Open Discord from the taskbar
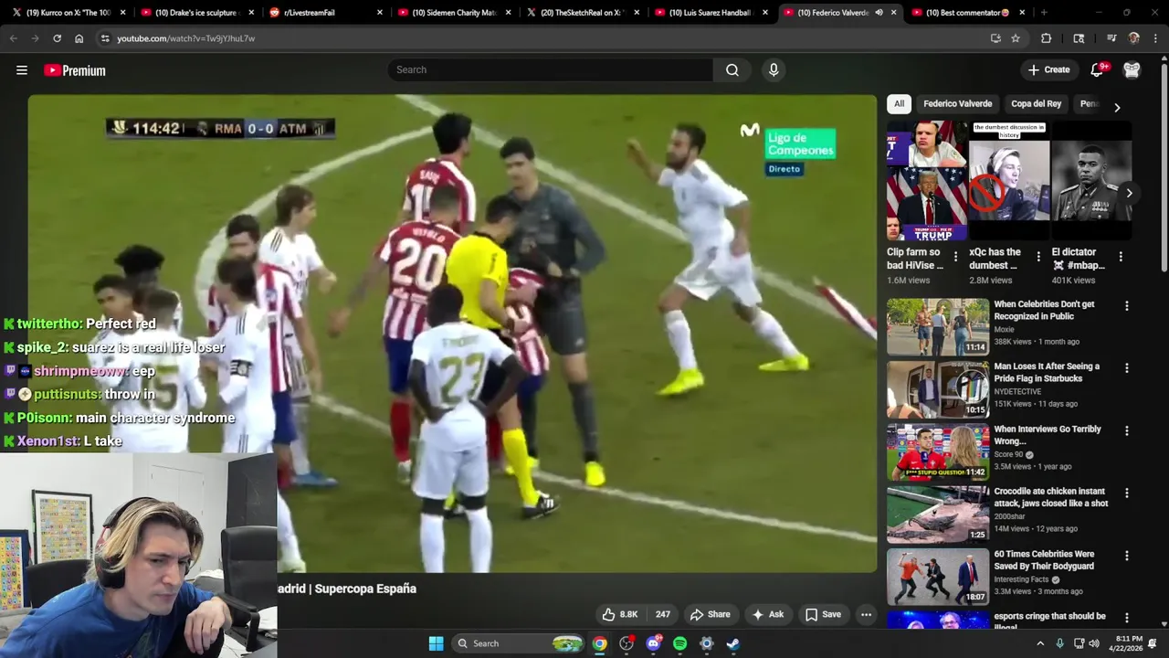This screenshot has height=658, width=1169. coord(653,643)
